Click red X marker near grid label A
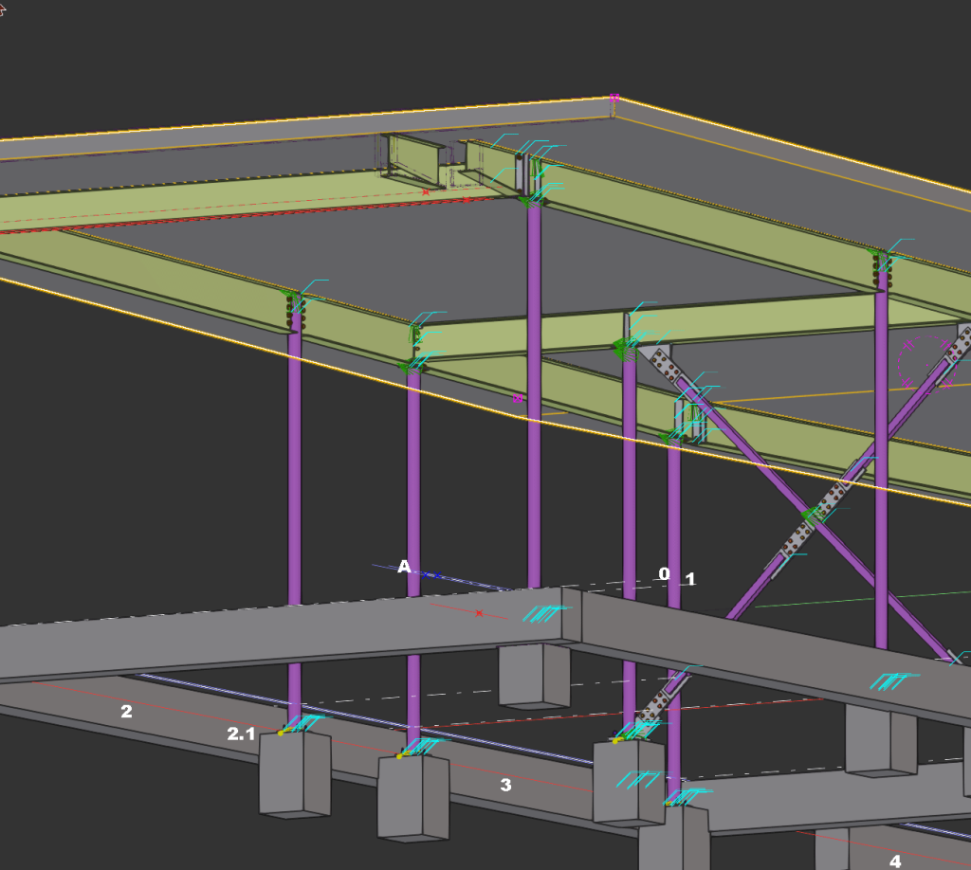Screen dimensions: 971x870 (x=479, y=613)
